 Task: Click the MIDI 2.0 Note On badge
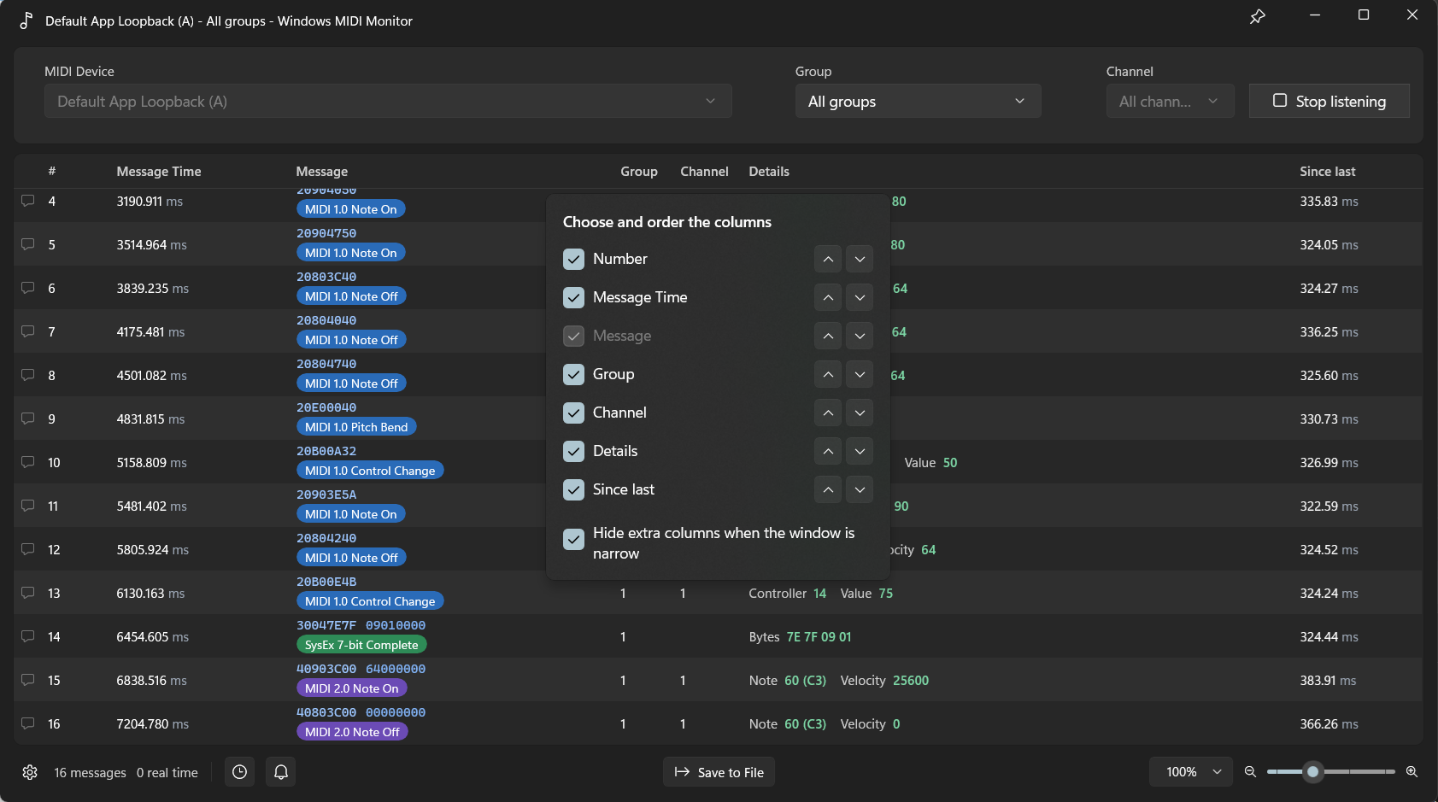(352, 688)
